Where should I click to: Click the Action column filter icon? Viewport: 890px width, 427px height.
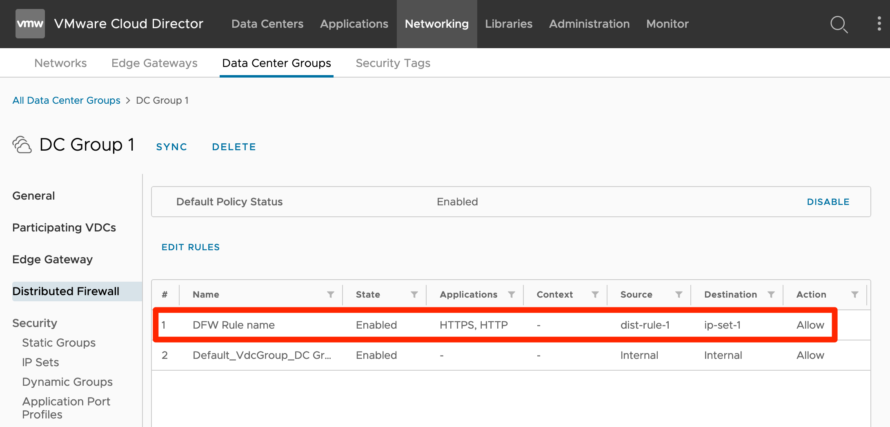coord(855,294)
